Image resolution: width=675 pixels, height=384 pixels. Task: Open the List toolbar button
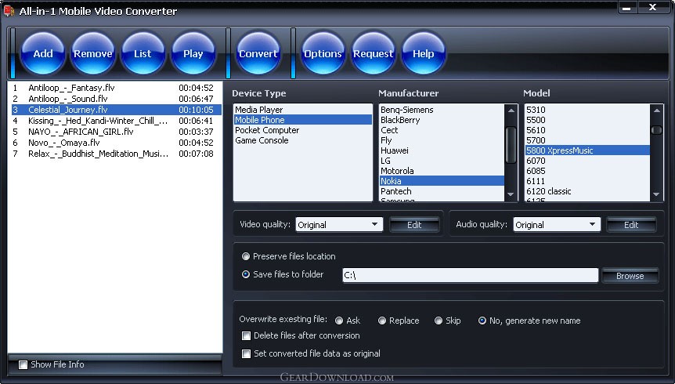tap(143, 53)
